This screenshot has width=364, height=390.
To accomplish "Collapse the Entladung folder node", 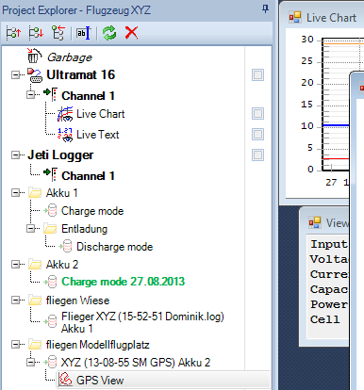I will click(x=31, y=228).
